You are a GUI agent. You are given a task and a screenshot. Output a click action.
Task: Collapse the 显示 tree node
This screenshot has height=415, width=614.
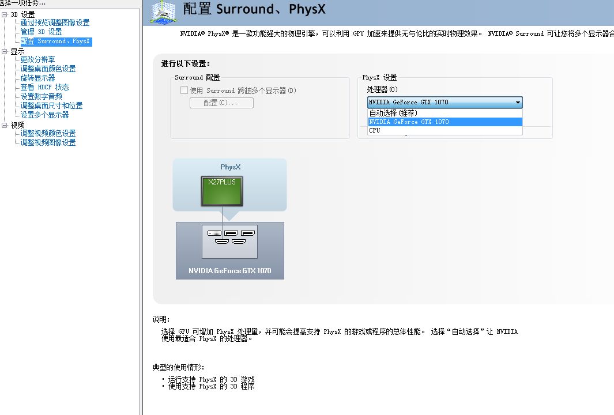point(5,51)
